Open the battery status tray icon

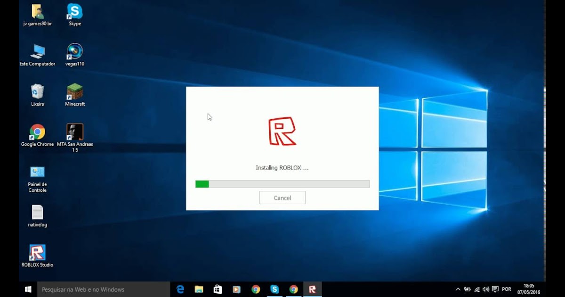pyautogui.click(x=468, y=289)
